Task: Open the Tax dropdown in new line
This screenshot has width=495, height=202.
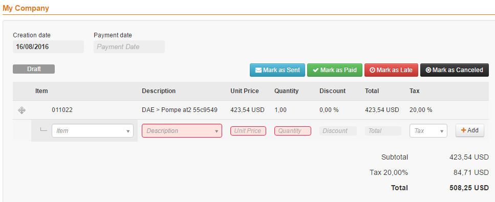Action: [x=428, y=131]
